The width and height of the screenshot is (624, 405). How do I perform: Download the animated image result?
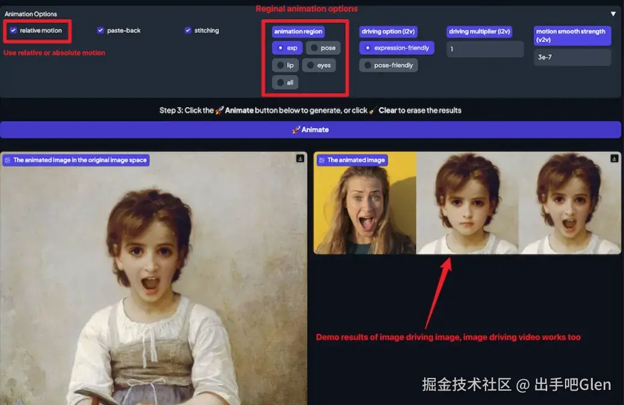[x=614, y=158]
